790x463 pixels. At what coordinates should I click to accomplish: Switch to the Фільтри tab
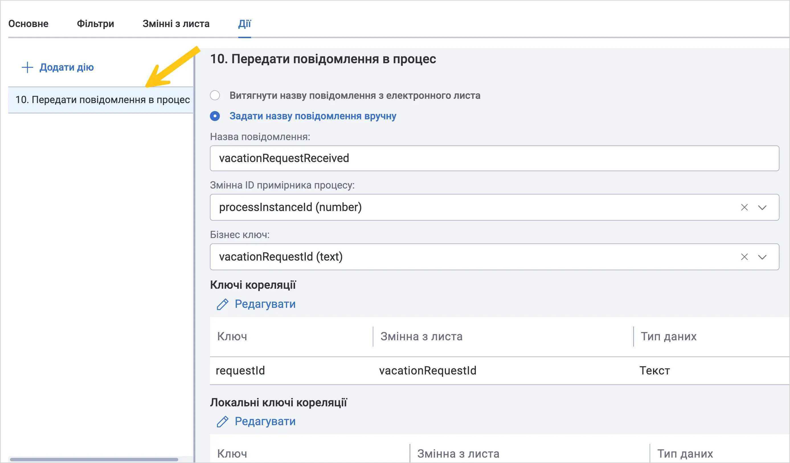(95, 24)
